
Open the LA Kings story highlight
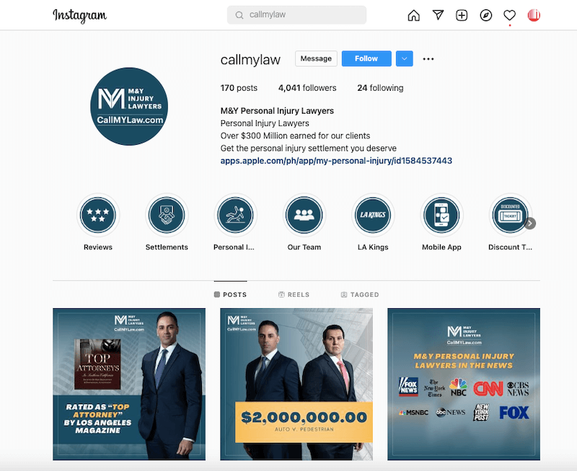pyautogui.click(x=373, y=215)
